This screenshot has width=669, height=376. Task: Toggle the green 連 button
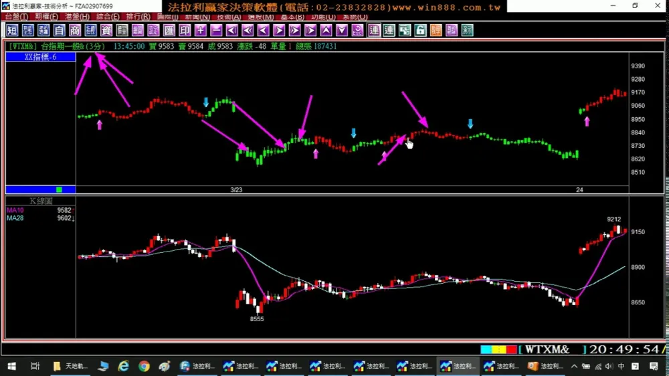[389, 30]
